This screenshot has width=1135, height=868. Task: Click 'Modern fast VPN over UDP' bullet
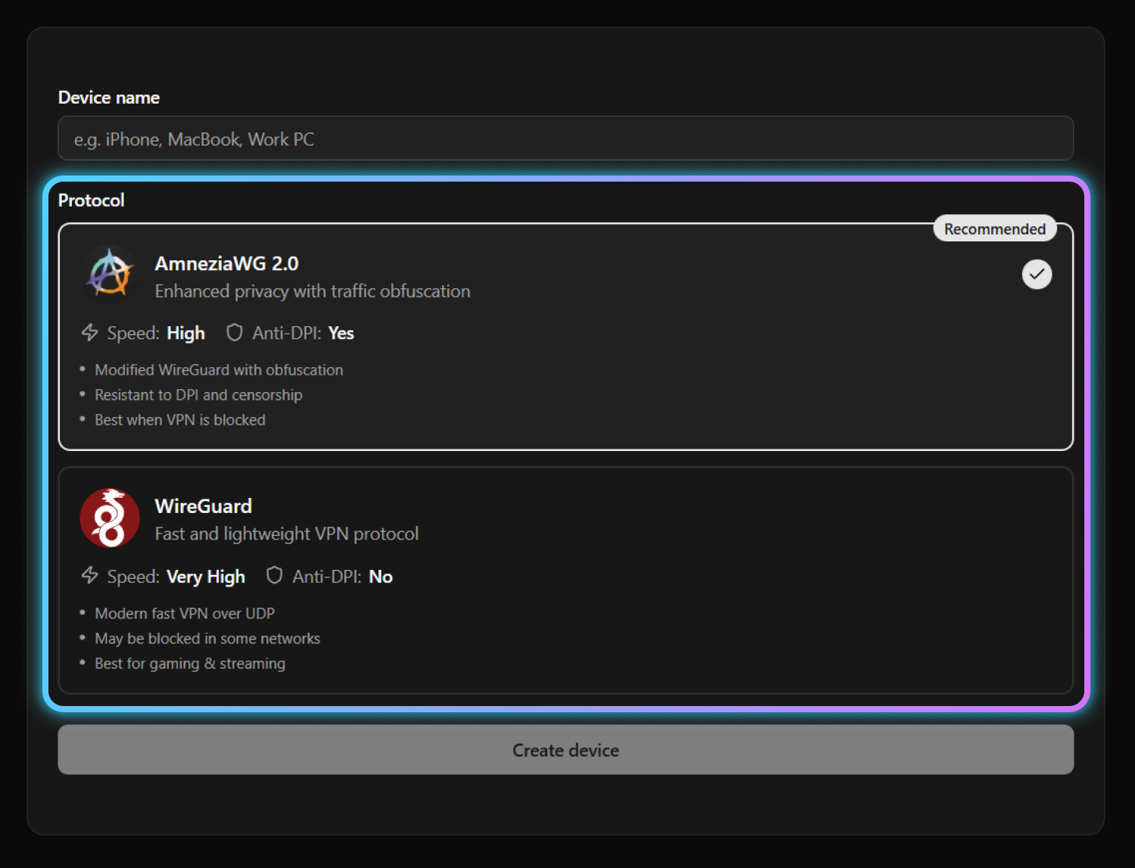(185, 614)
